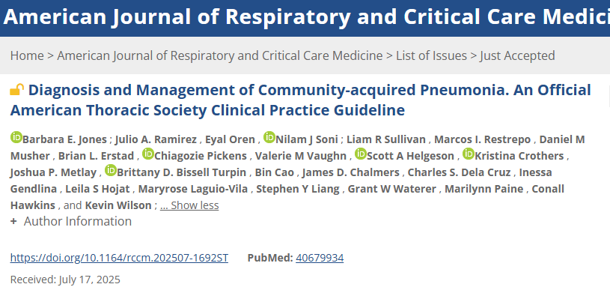Open Just Accepted breadcrumb

[x=517, y=55]
